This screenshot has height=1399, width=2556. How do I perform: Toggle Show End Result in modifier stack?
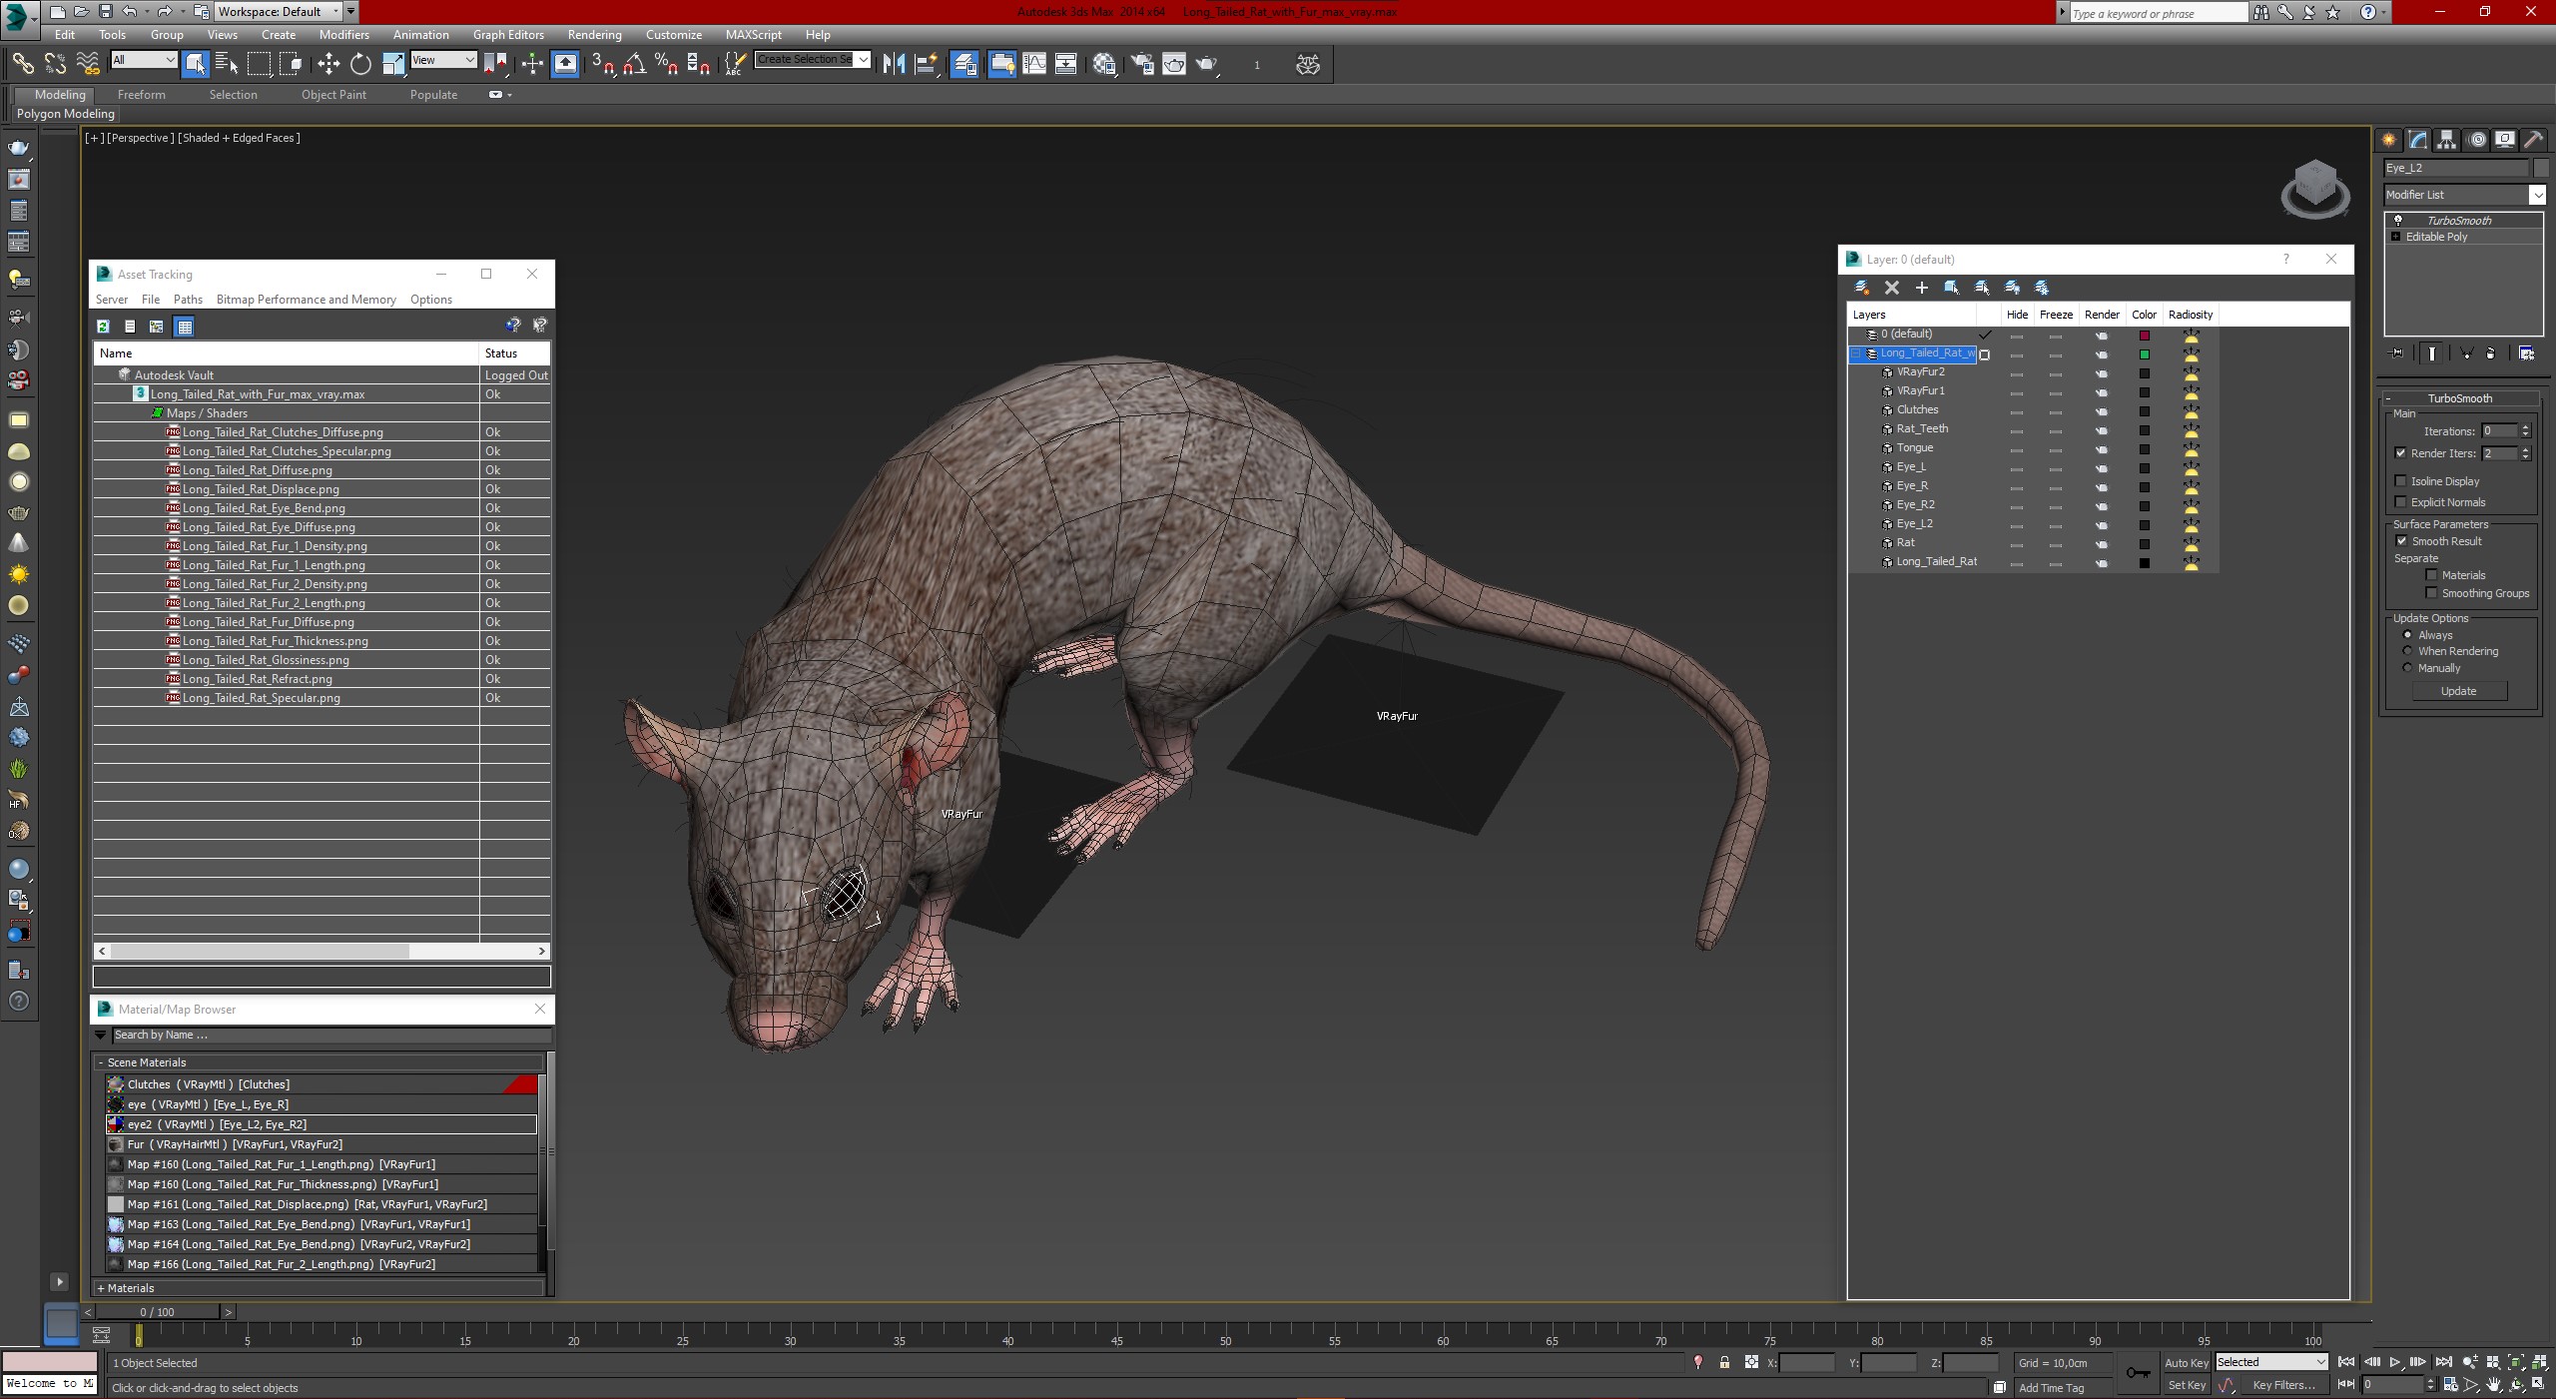point(2432,353)
